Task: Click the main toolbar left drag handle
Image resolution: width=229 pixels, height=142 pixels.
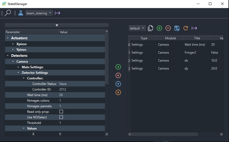Action: pos(2,13)
